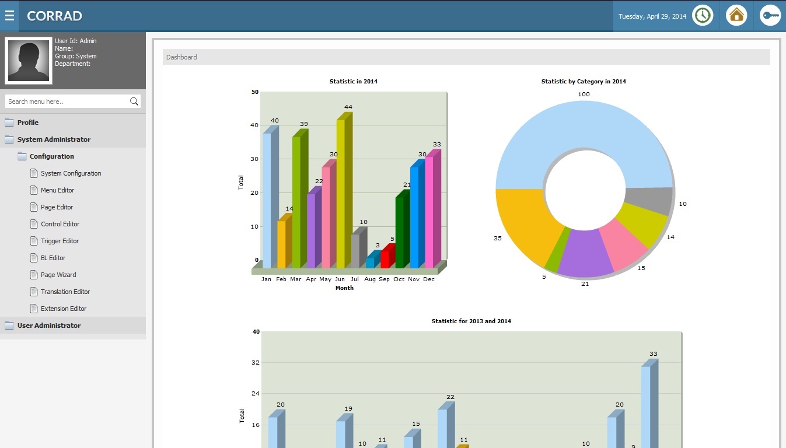The width and height of the screenshot is (786, 448).
Task: Click the green clock icon
Action: [703, 15]
